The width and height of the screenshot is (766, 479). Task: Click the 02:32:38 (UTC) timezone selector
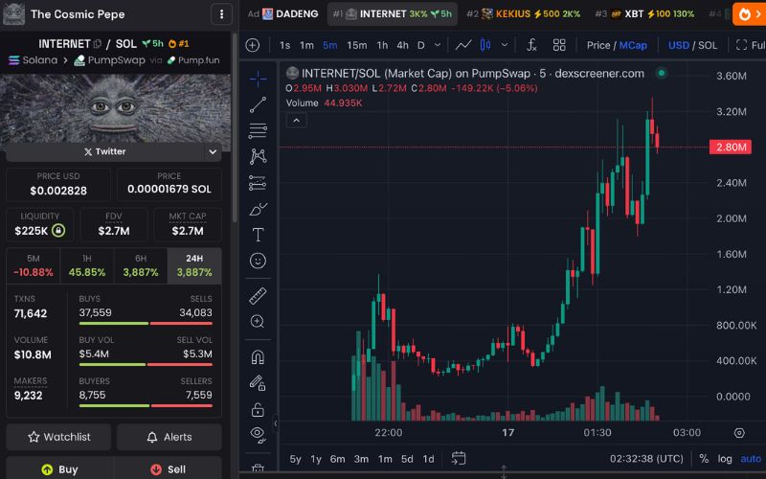point(646,459)
